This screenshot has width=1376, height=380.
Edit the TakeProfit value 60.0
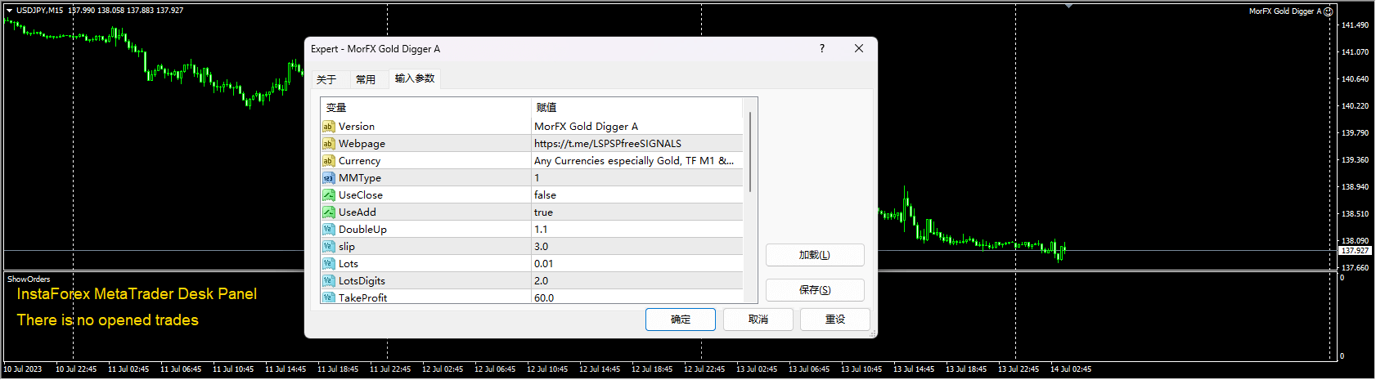tap(637, 297)
